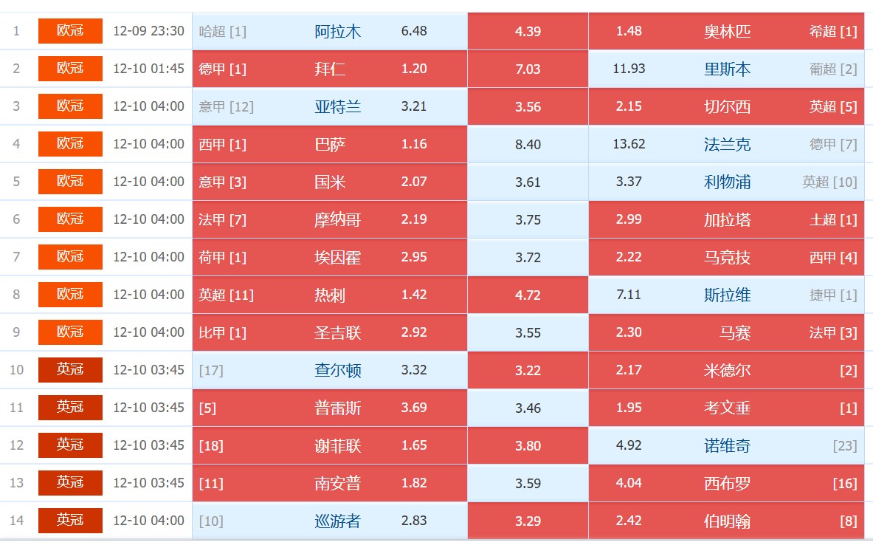This screenshot has width=873, height=548.
Task: Open the 奥林匹 team link
Action: click(727, 32)
